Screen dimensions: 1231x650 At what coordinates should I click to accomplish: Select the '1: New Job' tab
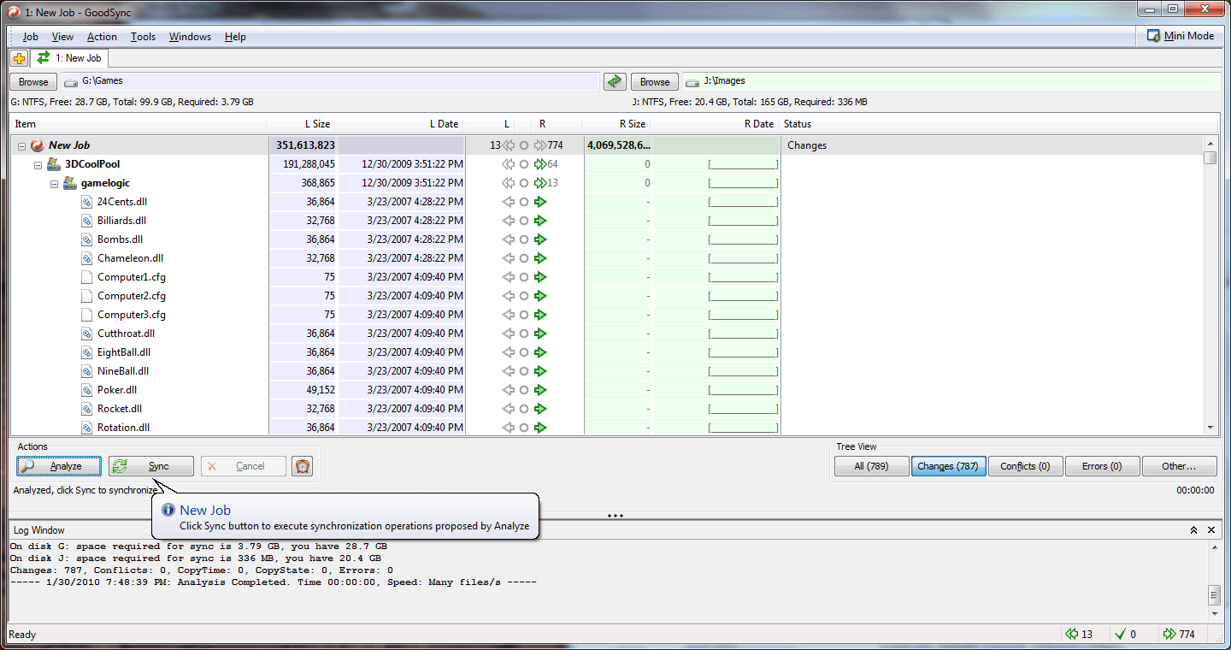pos(70,58)
